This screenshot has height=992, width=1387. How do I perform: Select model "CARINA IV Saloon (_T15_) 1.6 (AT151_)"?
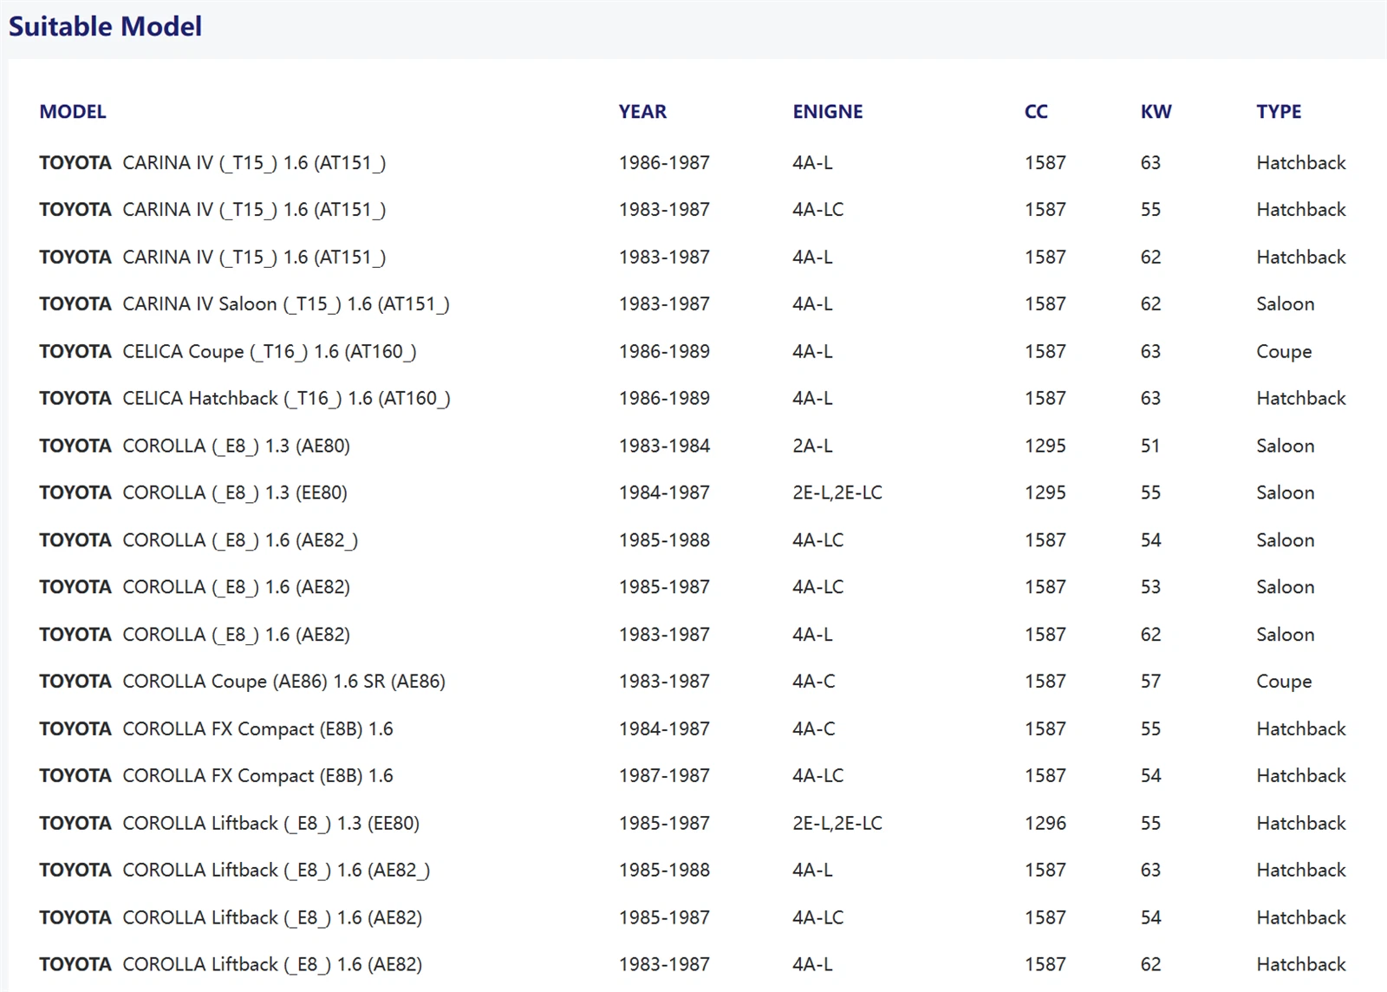point(286,304)
